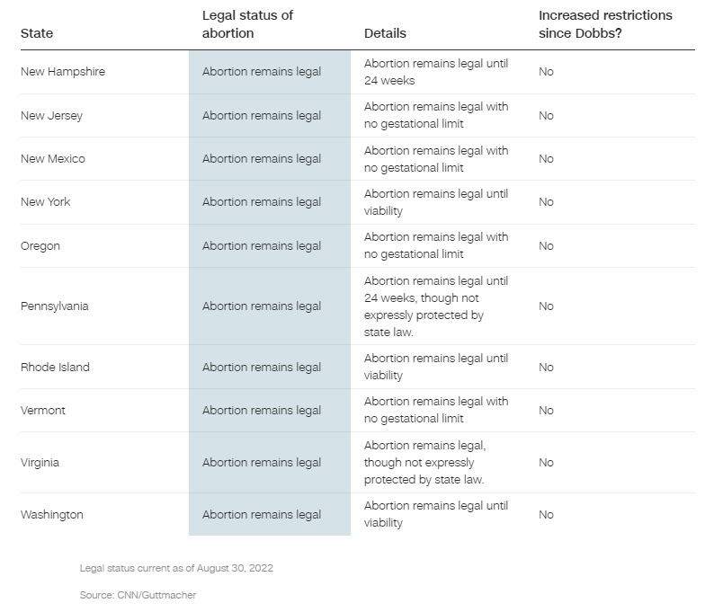The image size is (705, 612).
Task: Select the New York state cell
Action: (45, 202)
